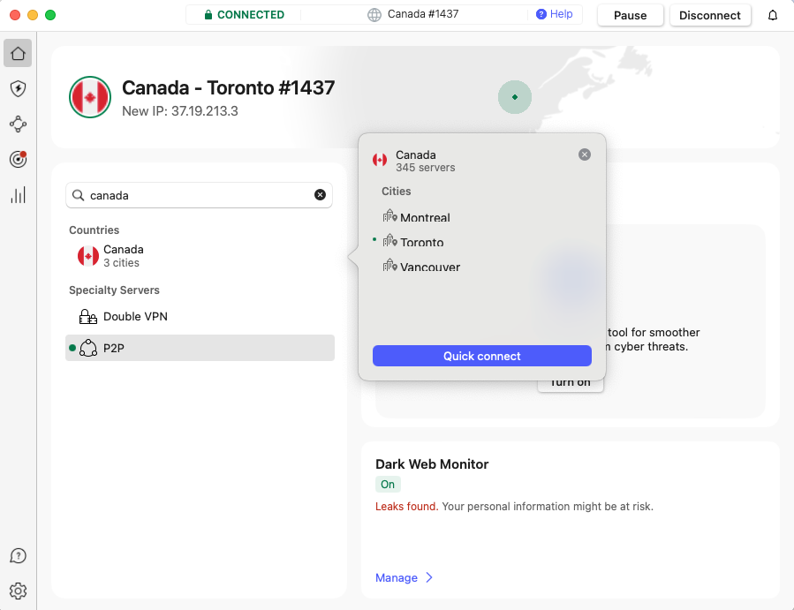The width and height of the screenshot is (794, 610).
Task: Click inside the server search field
Action: pyautogui.click(x=199, y=195)
